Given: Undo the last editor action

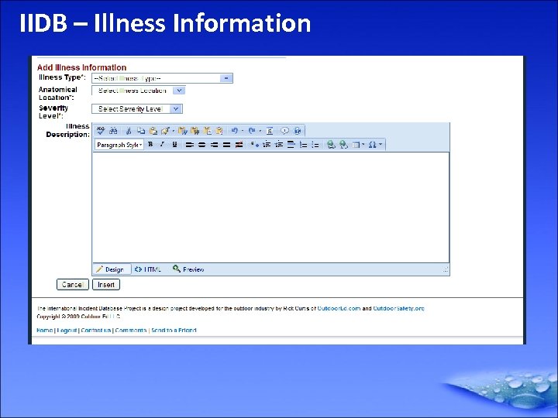Looking at the screenshot, I should click(x=235, y=131).
